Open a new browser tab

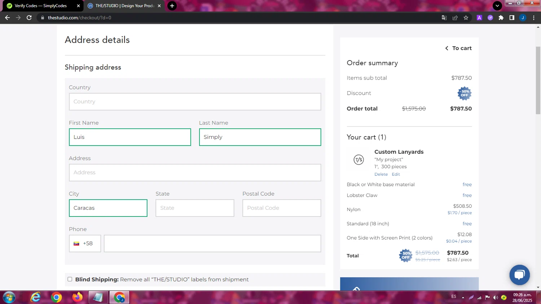pyautogui.click(x=172, y=6)
